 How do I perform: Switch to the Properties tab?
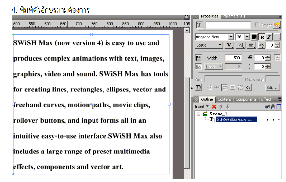click(x=209, y=17)
